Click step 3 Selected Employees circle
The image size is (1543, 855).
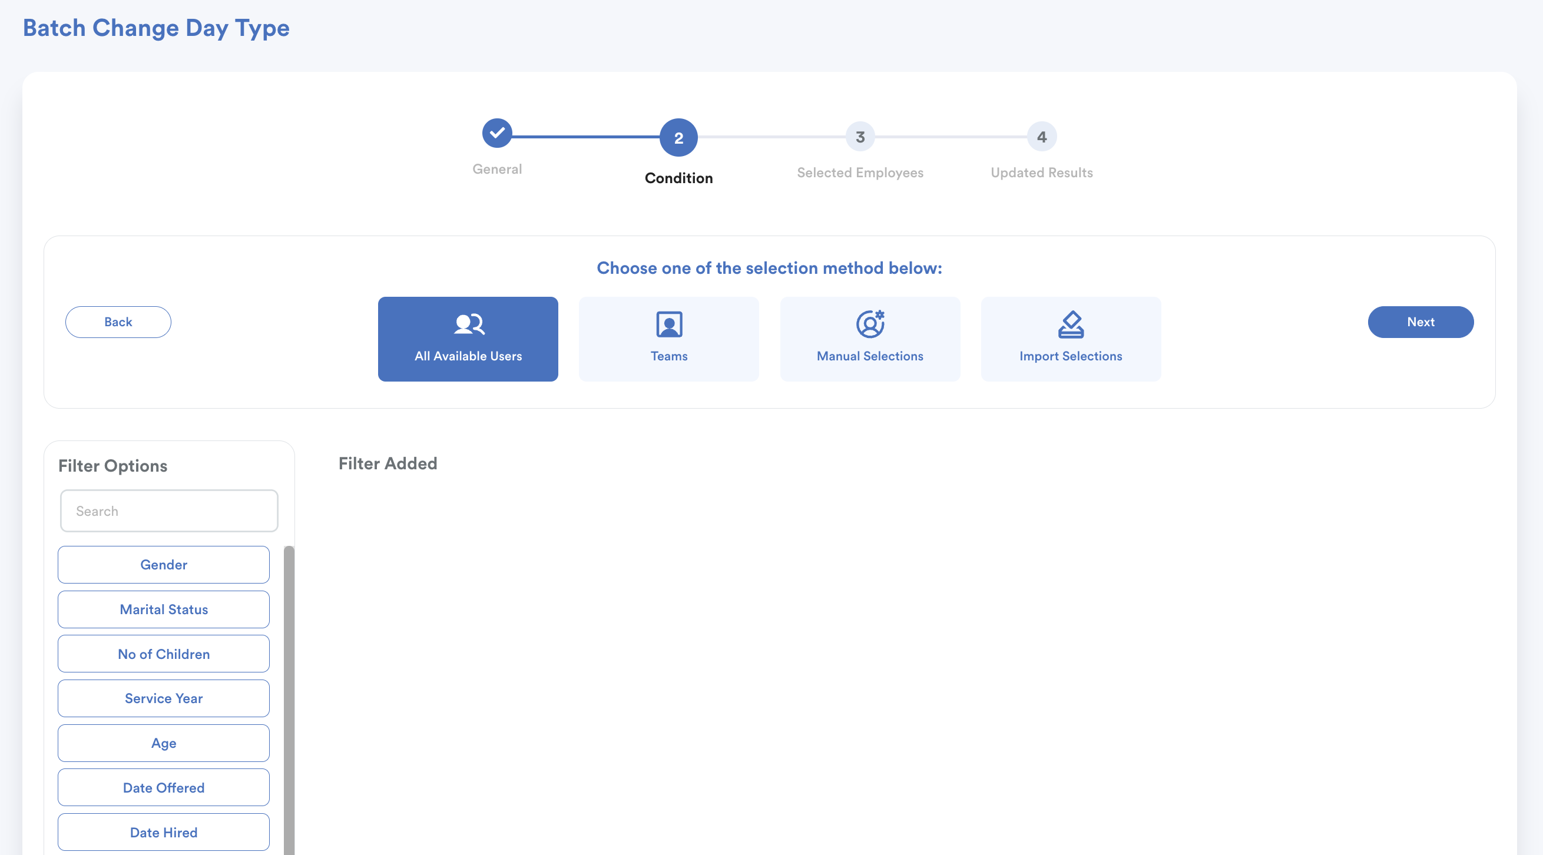point(860,137)
